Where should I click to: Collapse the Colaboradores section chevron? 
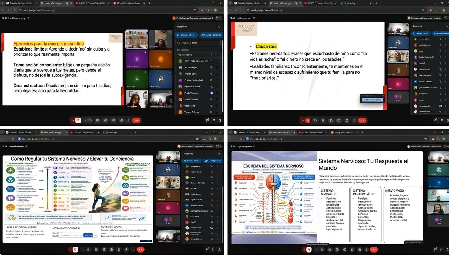(216, 55)
